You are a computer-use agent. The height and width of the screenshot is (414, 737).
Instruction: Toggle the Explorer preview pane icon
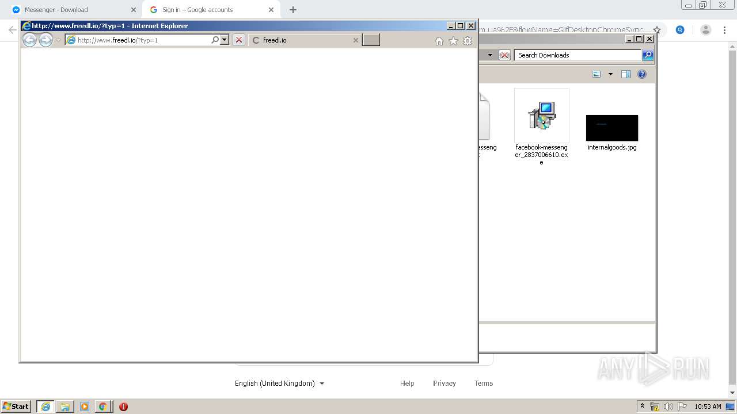tap(626, 74)
